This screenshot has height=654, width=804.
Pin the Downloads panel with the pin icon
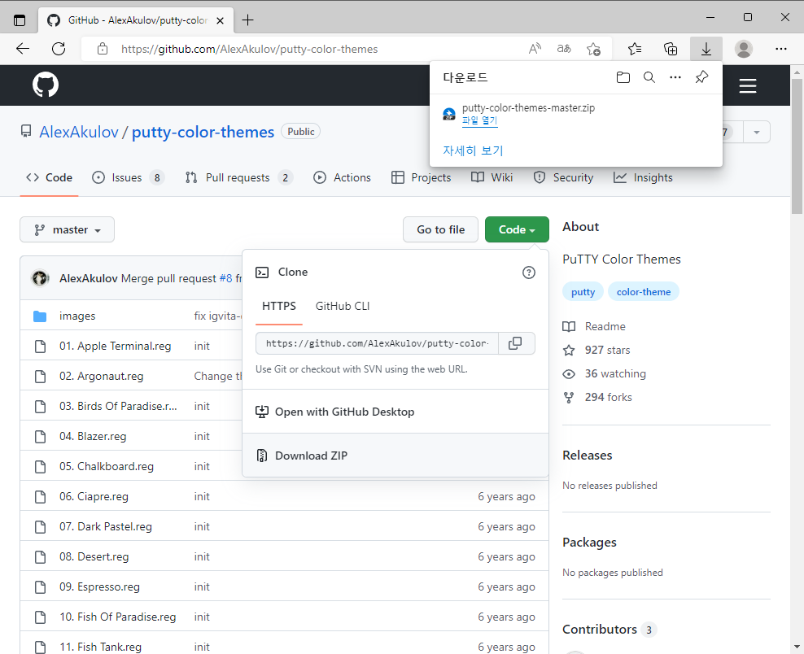pos(701,77)
